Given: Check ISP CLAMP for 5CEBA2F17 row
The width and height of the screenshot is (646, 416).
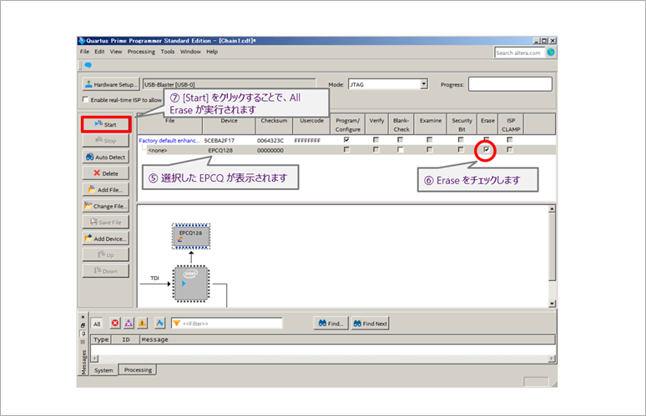Looking at the screenshot, I should click(x=510, y=140).
